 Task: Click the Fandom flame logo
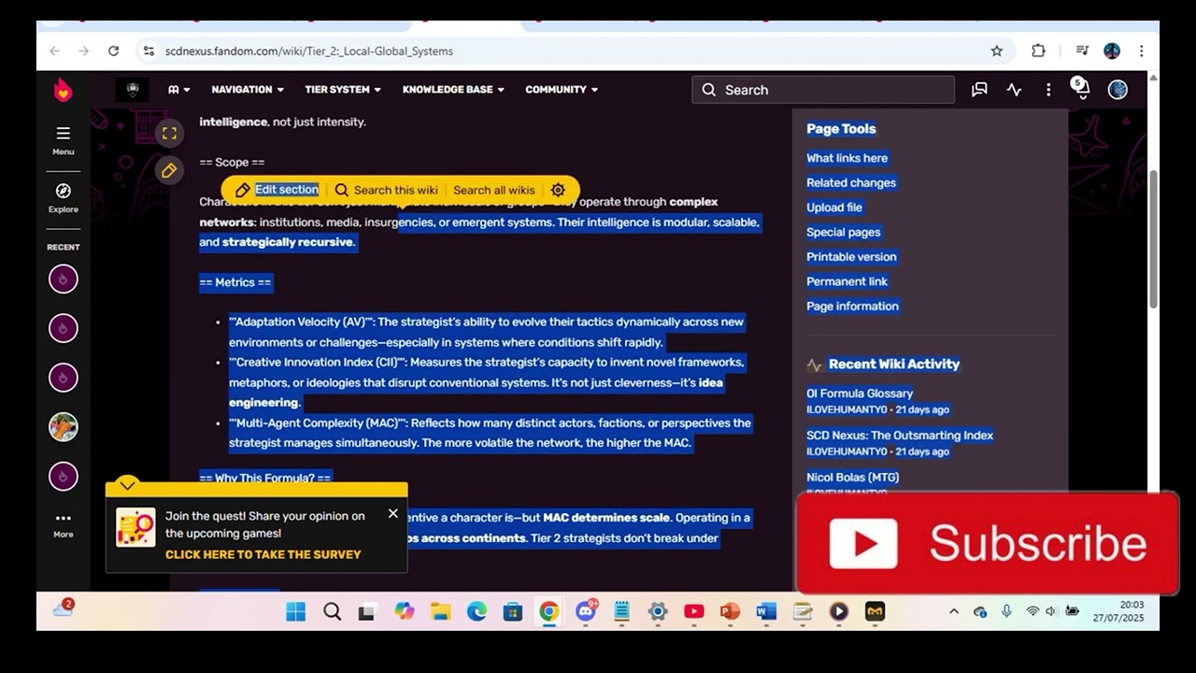(x=63, y=90)
